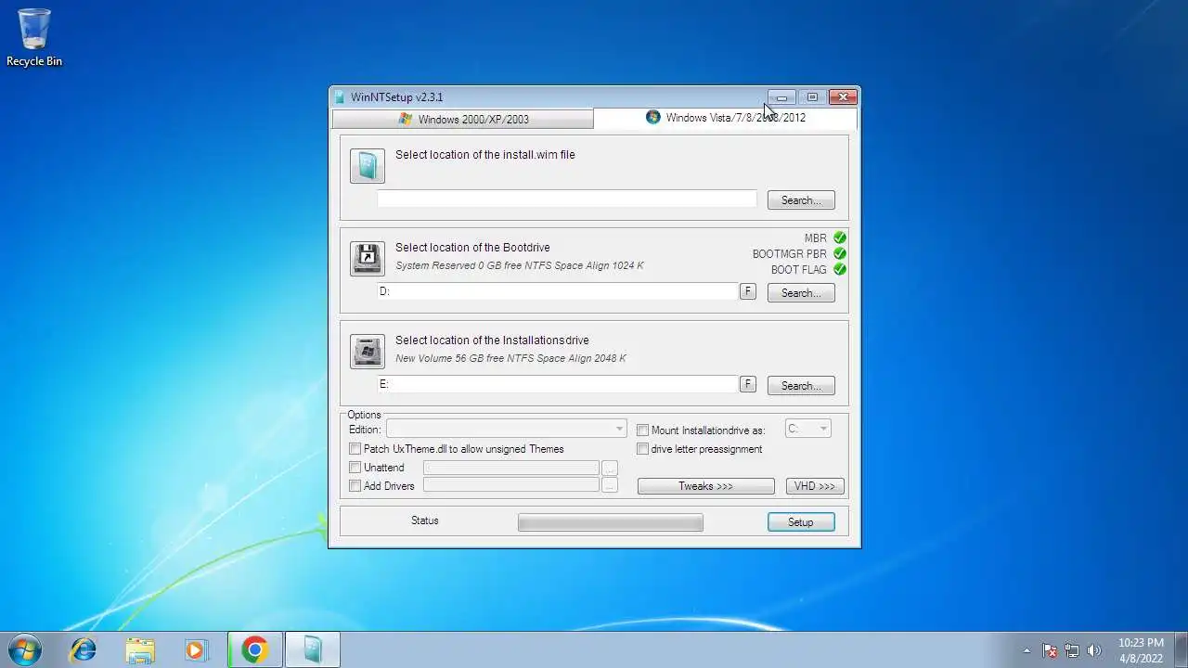Image resolution: width=1188 pixels, height=668 pixels.
Task: Click the F button beside Installationsdrive path
Action: (x=748, y=384)
